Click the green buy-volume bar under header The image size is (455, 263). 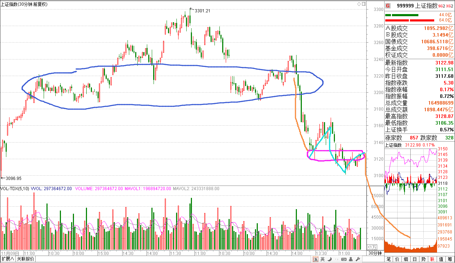pos(401,15)
